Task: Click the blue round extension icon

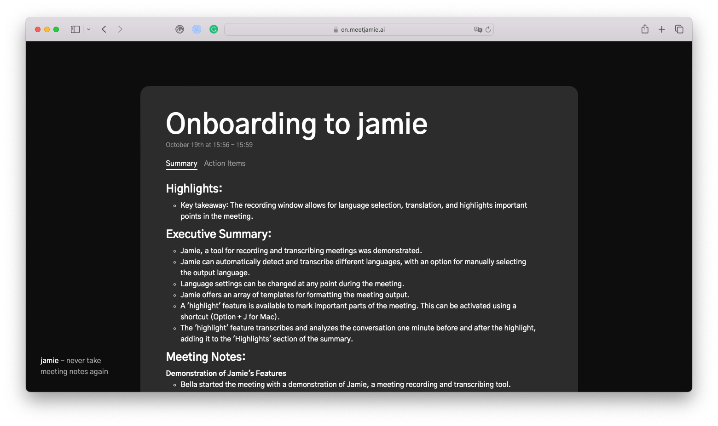Action: [197, 29]
